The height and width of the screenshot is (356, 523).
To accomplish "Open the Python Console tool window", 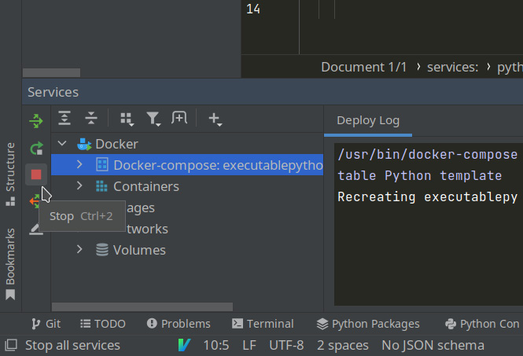I will (x=482, y=324).
